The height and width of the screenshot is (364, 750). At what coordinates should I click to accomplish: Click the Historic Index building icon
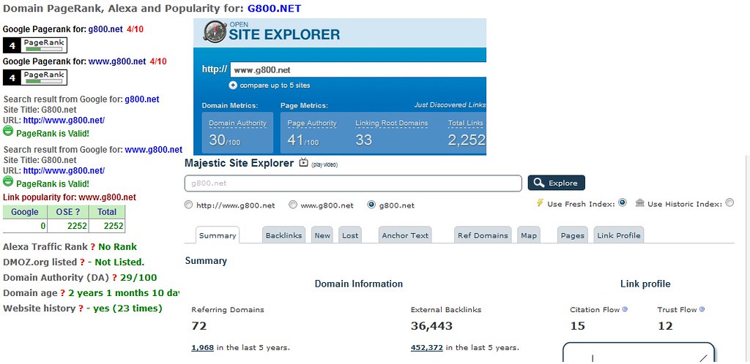tap(640, 203)
